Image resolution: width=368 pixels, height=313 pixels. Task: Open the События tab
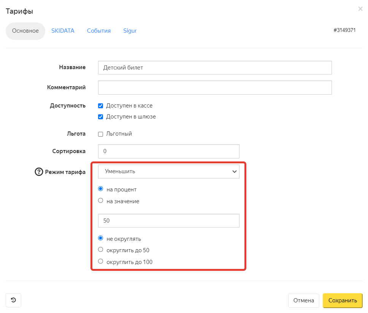tap(98, 31)
